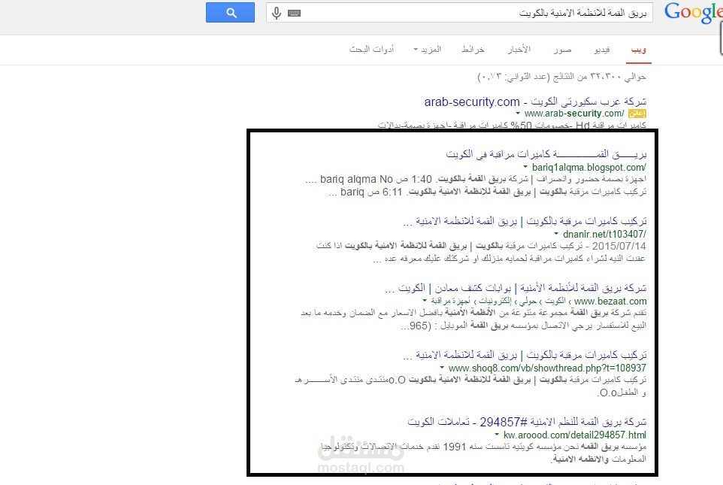The height and width of the screenshot is (485, 723).
Task: Click the 2015/07/14 date in dnanir snippet
Action: click(619, 246)
